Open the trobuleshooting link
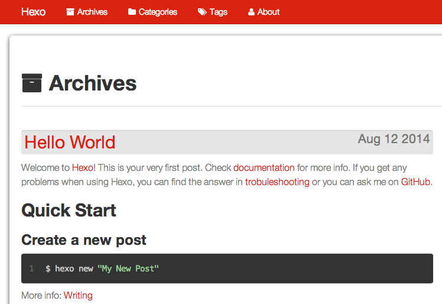The width and height of the screenshot is (442, 304). [277, 182]
